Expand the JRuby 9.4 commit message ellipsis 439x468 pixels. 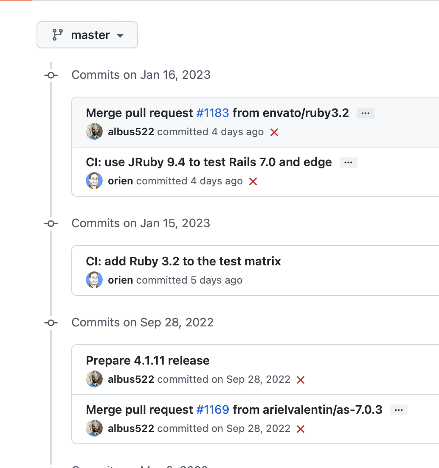point(348,162)
